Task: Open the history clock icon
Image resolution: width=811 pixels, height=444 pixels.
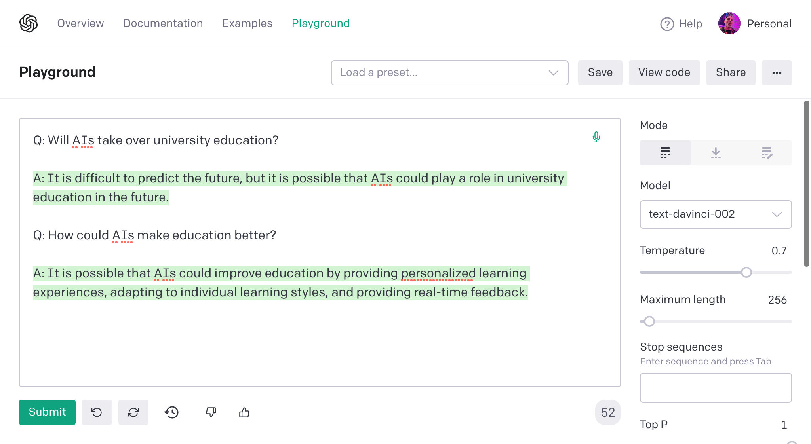Action: (171, 412)
